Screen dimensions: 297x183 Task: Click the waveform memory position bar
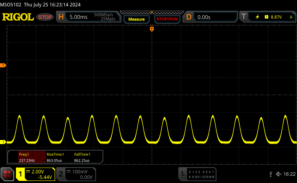point(152,13)
